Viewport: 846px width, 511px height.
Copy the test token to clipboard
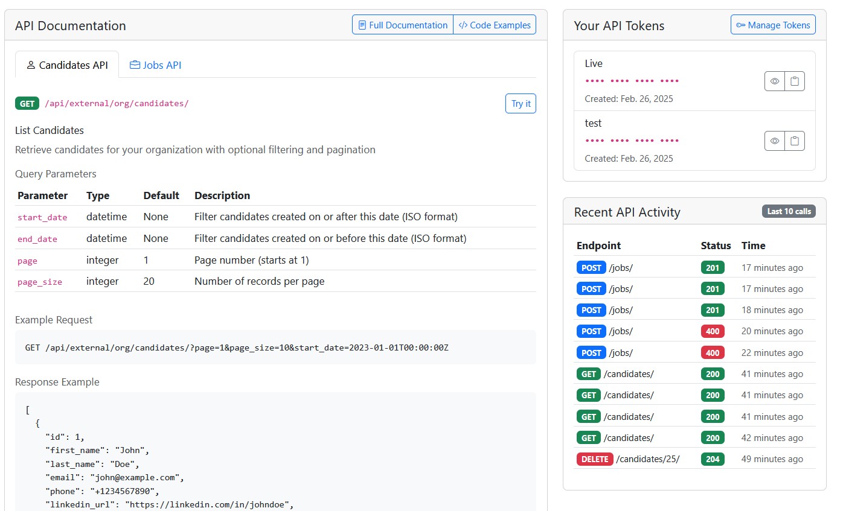795,141
